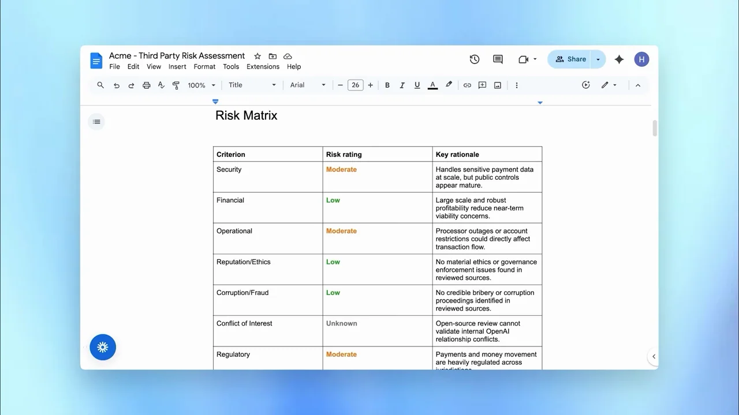The image size is (739, 415).
Task: Click the font size field showing 26
Action: pos(355,85)
